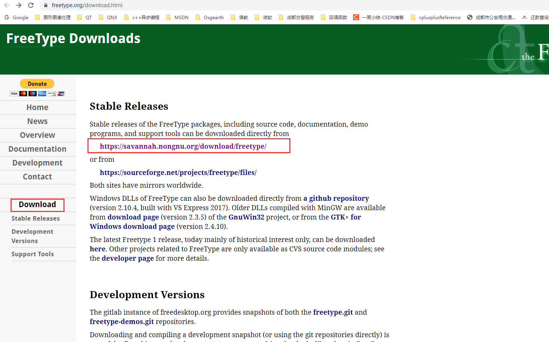549x342 pixels.
Task: Click the 'Both sites have mirrors worldwide.' text
Action: point(146,185)
